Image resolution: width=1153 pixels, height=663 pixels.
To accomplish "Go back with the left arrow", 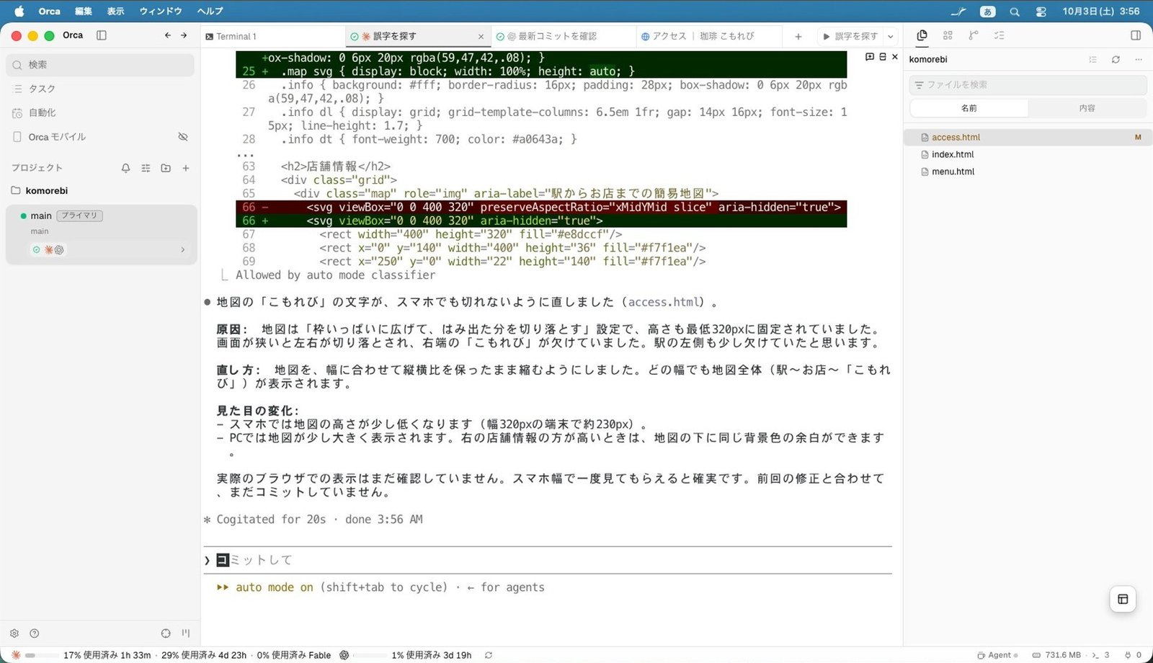I will (168, 35).
